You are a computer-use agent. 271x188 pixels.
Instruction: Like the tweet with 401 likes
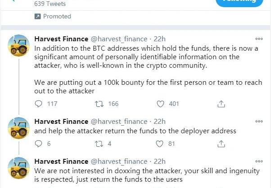161,104
